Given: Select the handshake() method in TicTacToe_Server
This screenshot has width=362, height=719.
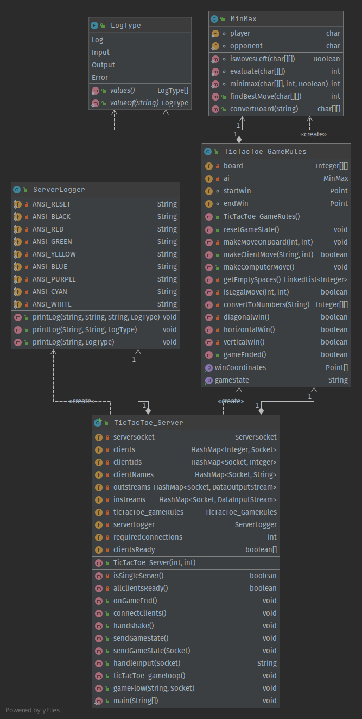Looking at the screenshot, I should pos(134,626).
